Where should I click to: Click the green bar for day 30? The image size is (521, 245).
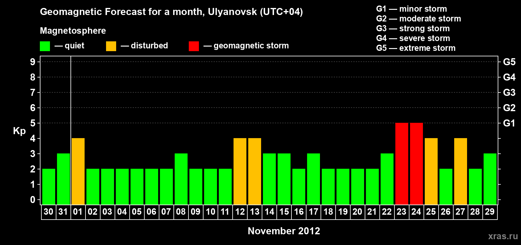(49, 187)
